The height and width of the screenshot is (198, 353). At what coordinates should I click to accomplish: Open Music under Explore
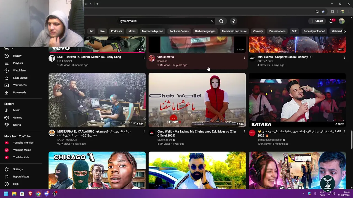click(17, 110)
